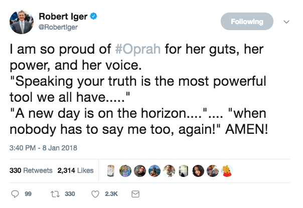Toggle the Following button

[247, 22]
